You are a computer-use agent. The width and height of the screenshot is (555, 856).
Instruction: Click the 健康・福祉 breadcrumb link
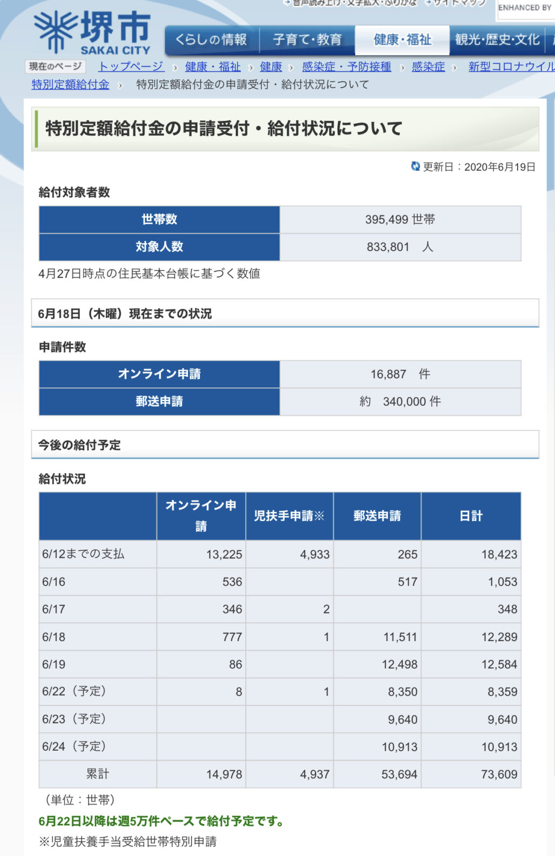(213, 66)
